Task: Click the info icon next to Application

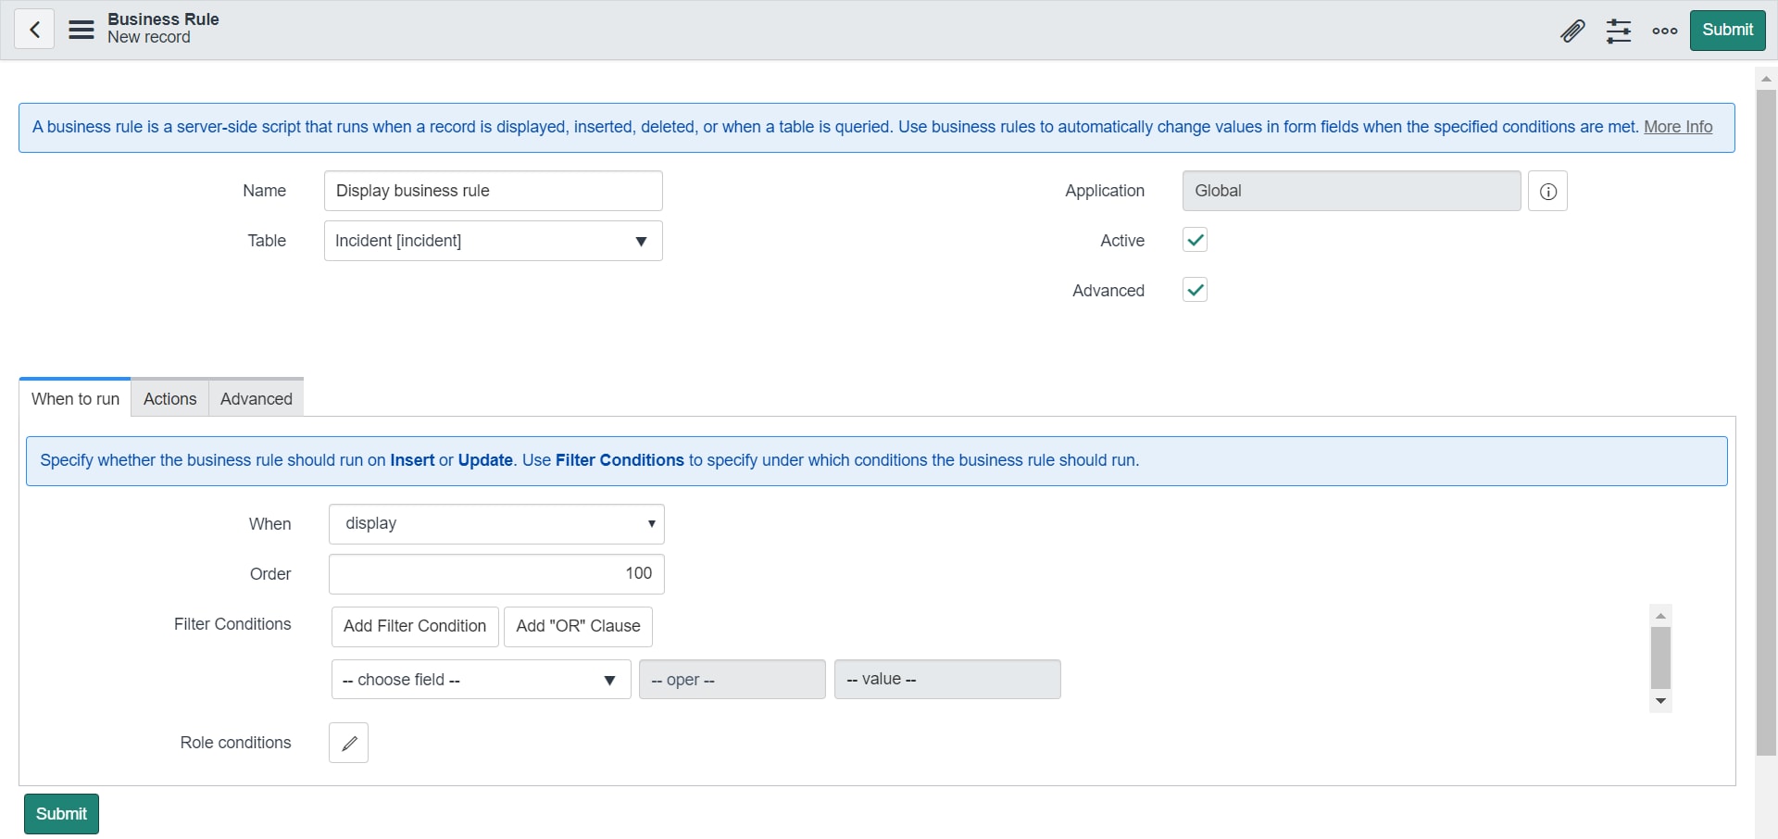Action: (1546, 191)
